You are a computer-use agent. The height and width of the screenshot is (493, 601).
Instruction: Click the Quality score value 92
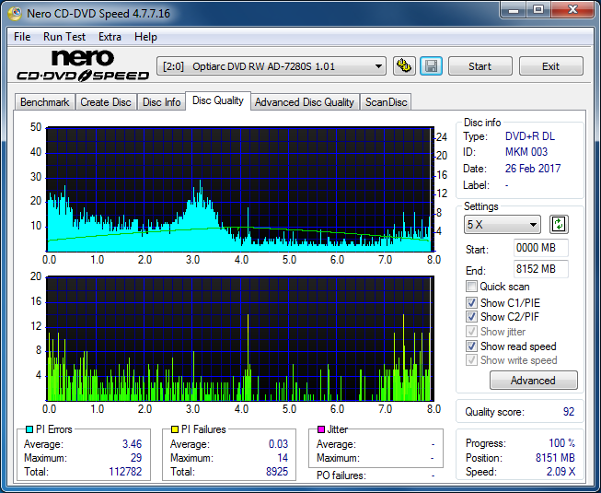pyautogui.click(x=569, y=412)
